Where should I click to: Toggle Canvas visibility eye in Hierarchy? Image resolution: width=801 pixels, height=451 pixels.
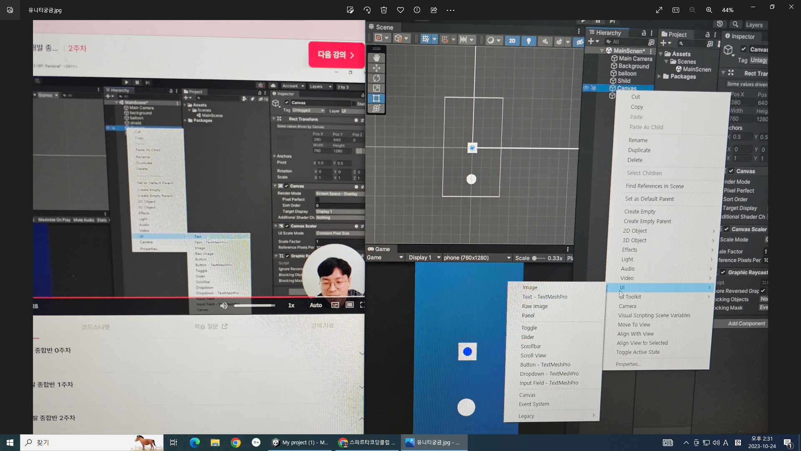click(586, 88)
